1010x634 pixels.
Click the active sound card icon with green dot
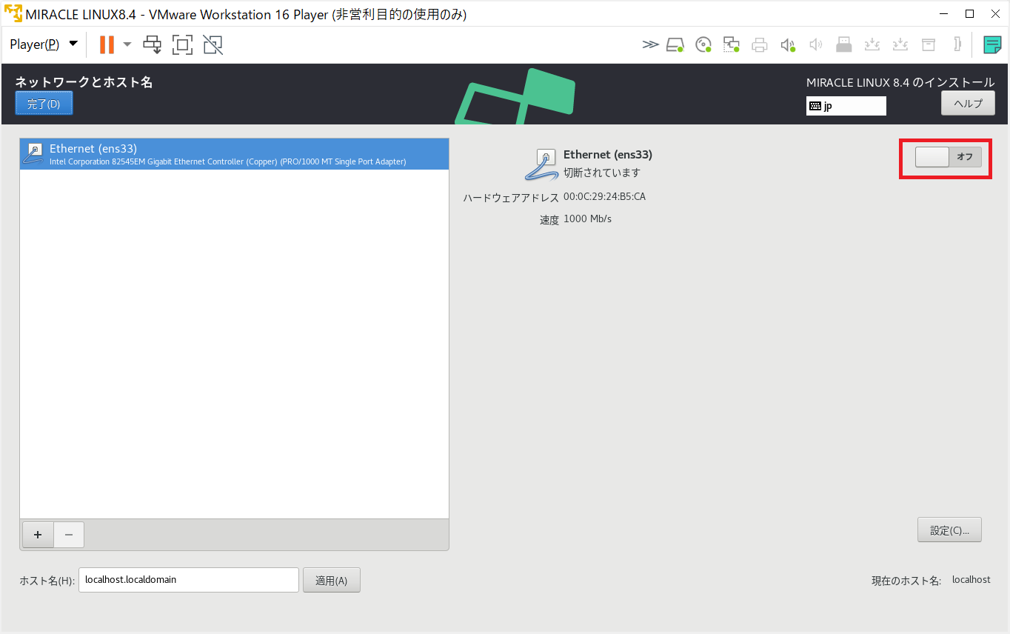click(788, 44)
